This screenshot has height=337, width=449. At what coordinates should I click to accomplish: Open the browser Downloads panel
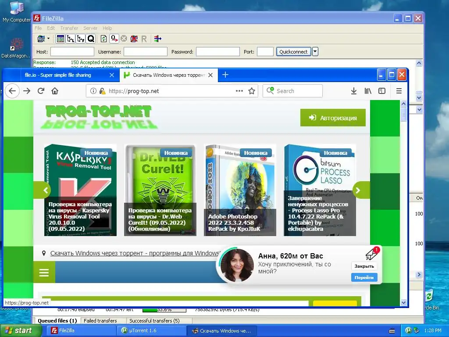tap(354, 91)
